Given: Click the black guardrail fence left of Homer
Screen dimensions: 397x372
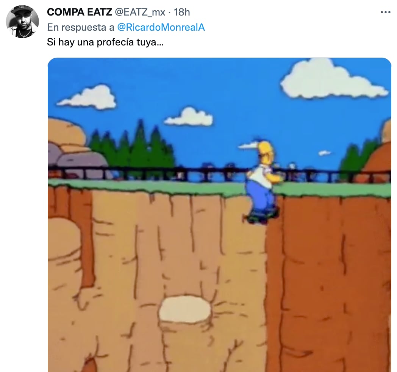Looking at the screenshot, I should pos(147,173).
